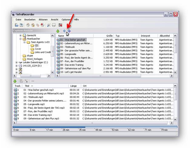Expand Lokaler Datenträger (C:) node
Image resolution: width=190 pixels, height=148 pixels.
coord(16,62)
